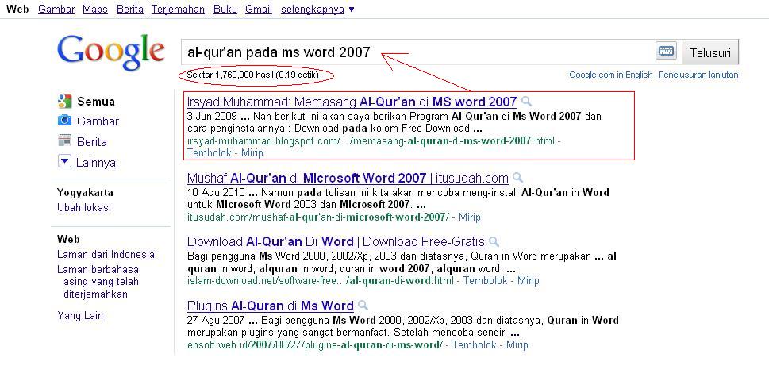The image size is (769, 381).
Task: Click preview magnifier next to Mushaf Al-Qur'an result
Action: (517, 178)
